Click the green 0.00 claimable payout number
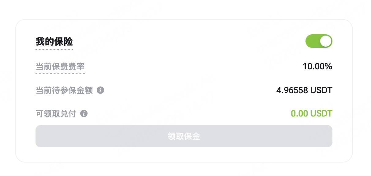 point(299,114)
